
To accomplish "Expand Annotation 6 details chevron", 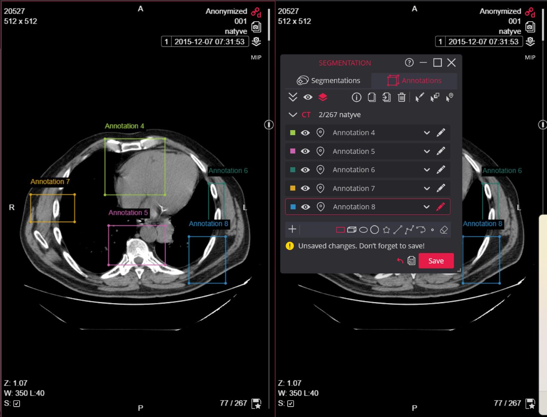I will (x=427, y=170).
